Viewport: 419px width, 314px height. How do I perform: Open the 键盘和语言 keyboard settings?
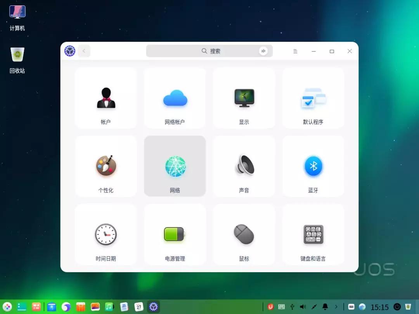click(313, 235)
